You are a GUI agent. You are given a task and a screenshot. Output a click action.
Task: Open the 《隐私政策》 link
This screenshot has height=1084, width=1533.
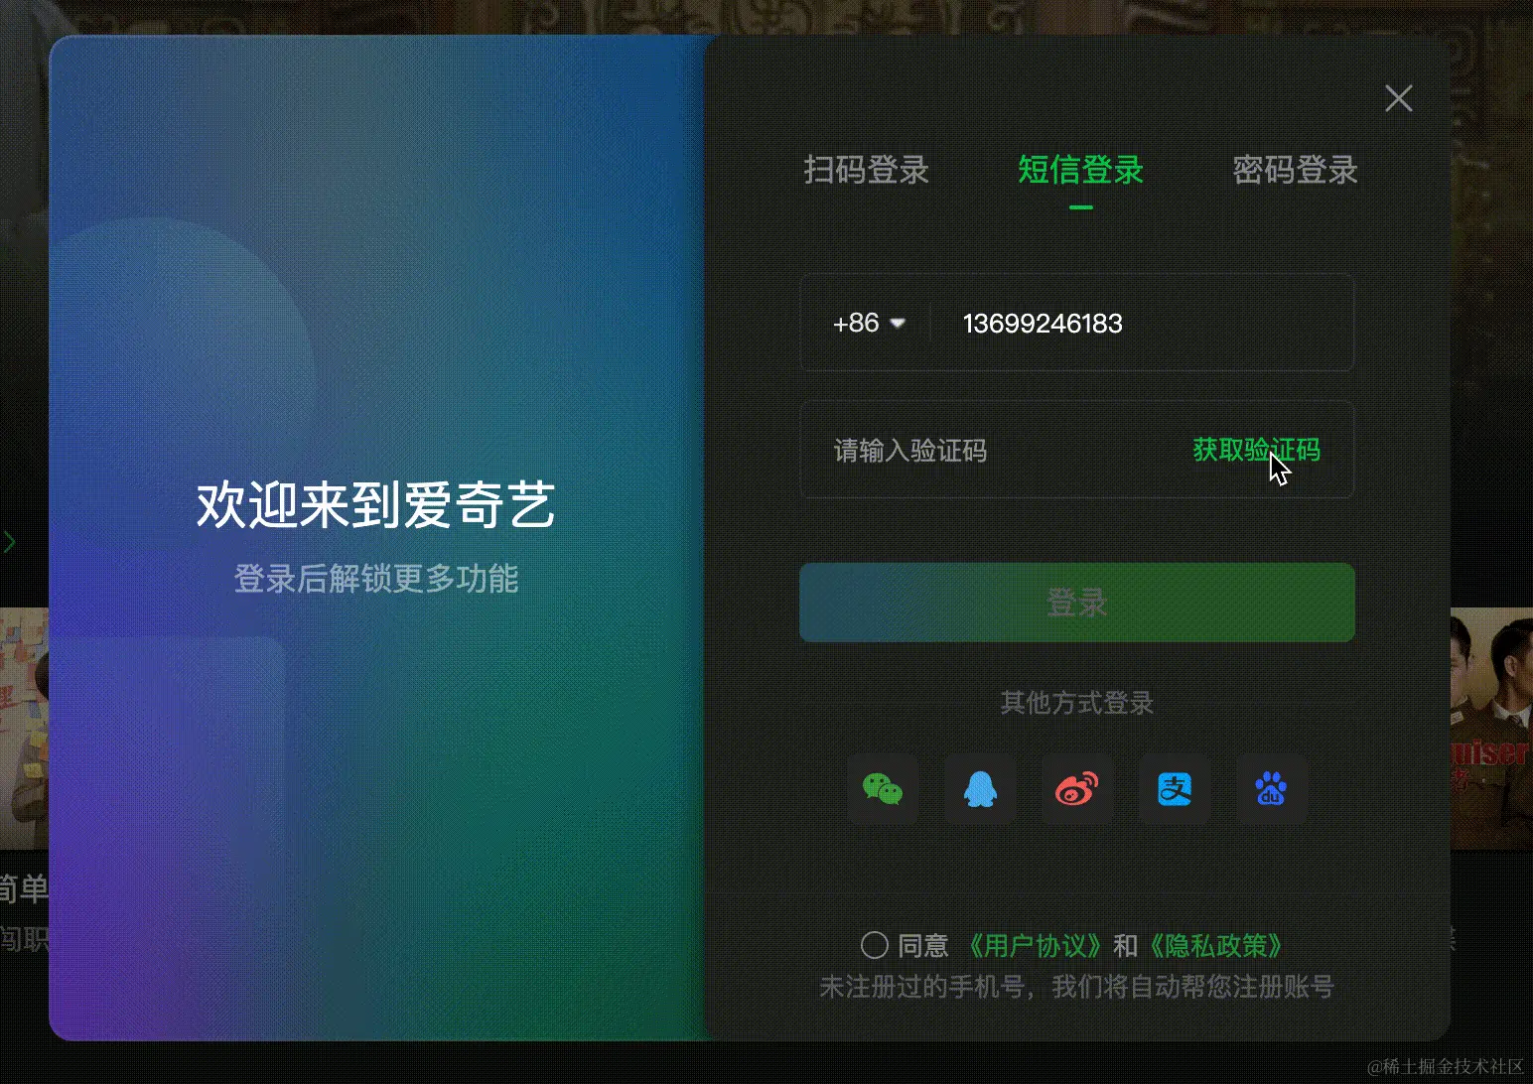[x=1214, y=945]
